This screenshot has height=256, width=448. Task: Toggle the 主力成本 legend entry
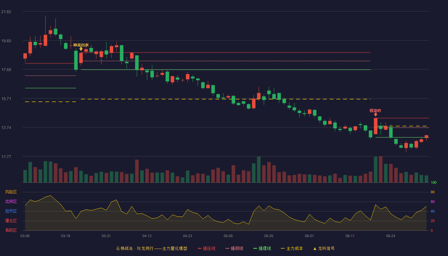[x=292, y=248]
